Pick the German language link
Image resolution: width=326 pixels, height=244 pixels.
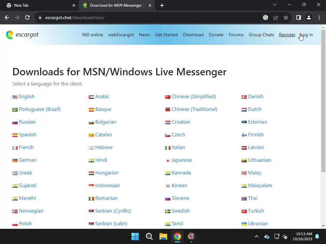pyautogui.click(x=28, y=160)
